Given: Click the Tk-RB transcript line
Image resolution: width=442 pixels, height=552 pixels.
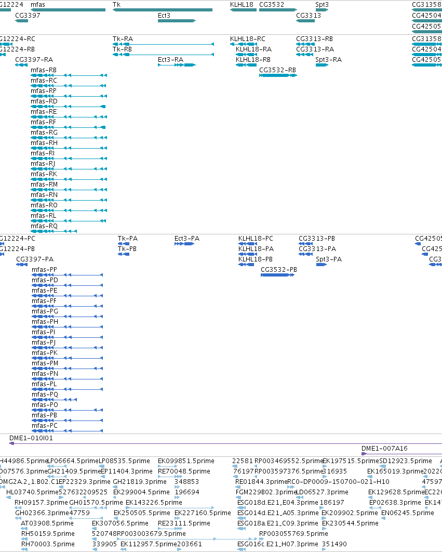Looking at the screenshot, I should [163, 55].
